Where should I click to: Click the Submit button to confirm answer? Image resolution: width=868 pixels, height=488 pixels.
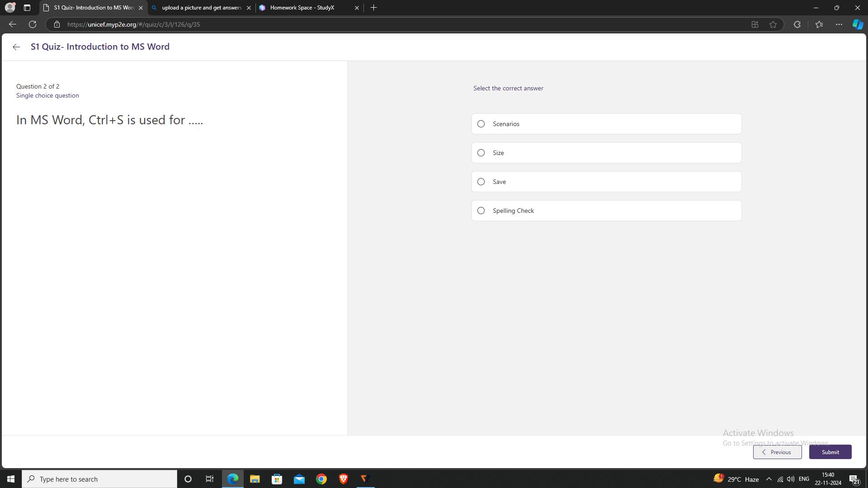830,452
